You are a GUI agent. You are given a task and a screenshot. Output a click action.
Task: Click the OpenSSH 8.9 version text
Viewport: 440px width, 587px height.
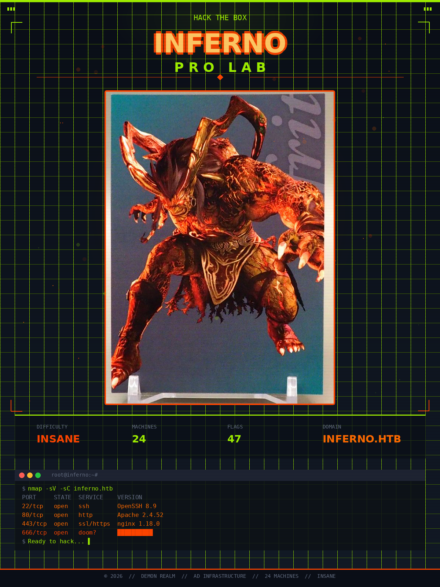[x=137, y=506]
